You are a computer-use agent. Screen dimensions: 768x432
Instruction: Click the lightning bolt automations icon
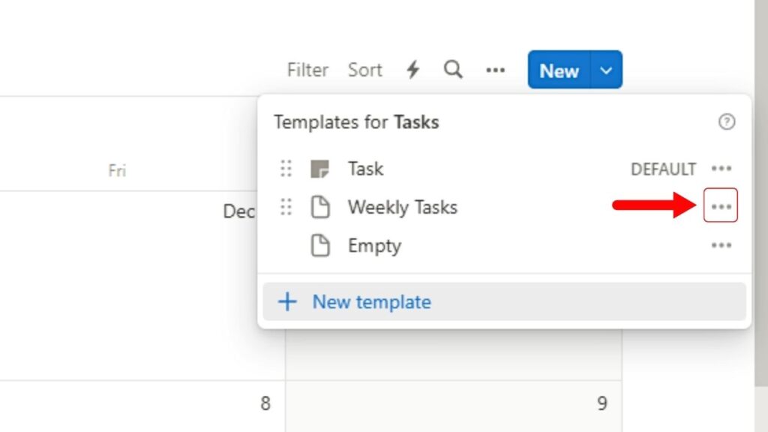pyautogui.click(x=412, y=70)
